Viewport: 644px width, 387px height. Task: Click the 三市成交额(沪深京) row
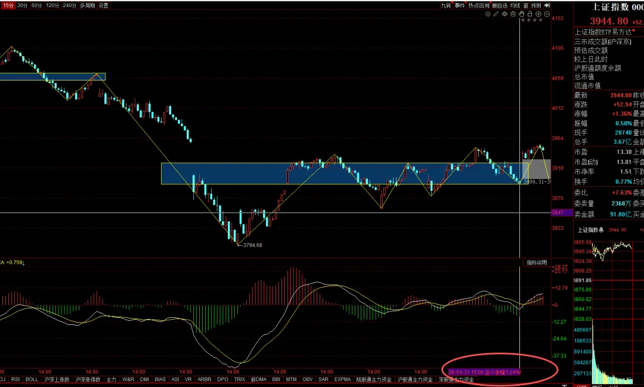coord(602,42)
